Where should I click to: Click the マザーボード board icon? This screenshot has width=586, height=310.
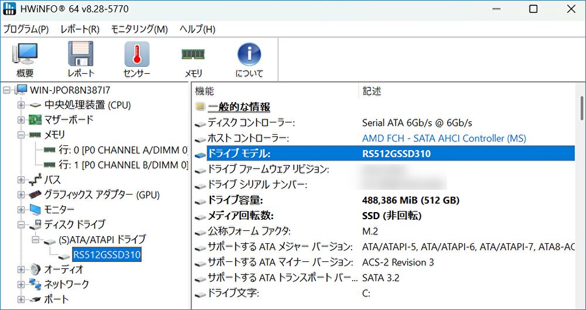[x=35, y=120]
